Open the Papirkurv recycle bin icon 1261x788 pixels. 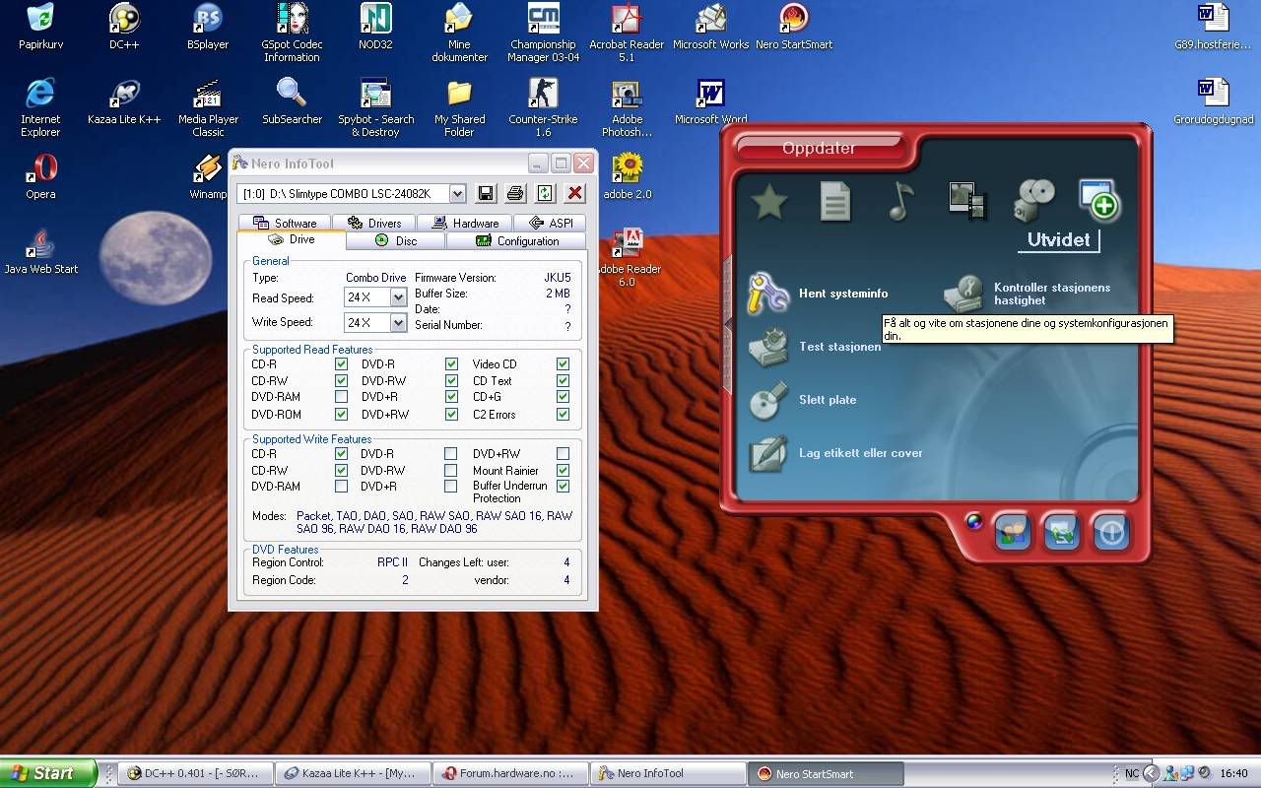[40, 19]
